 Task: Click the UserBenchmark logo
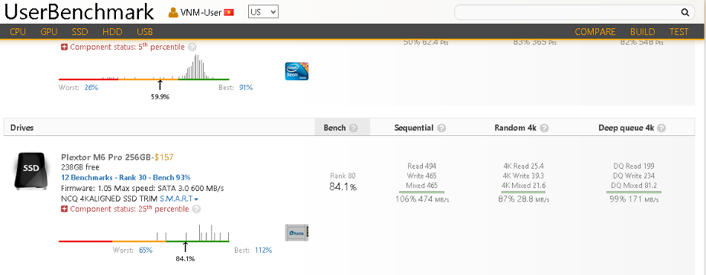point(80,12)
